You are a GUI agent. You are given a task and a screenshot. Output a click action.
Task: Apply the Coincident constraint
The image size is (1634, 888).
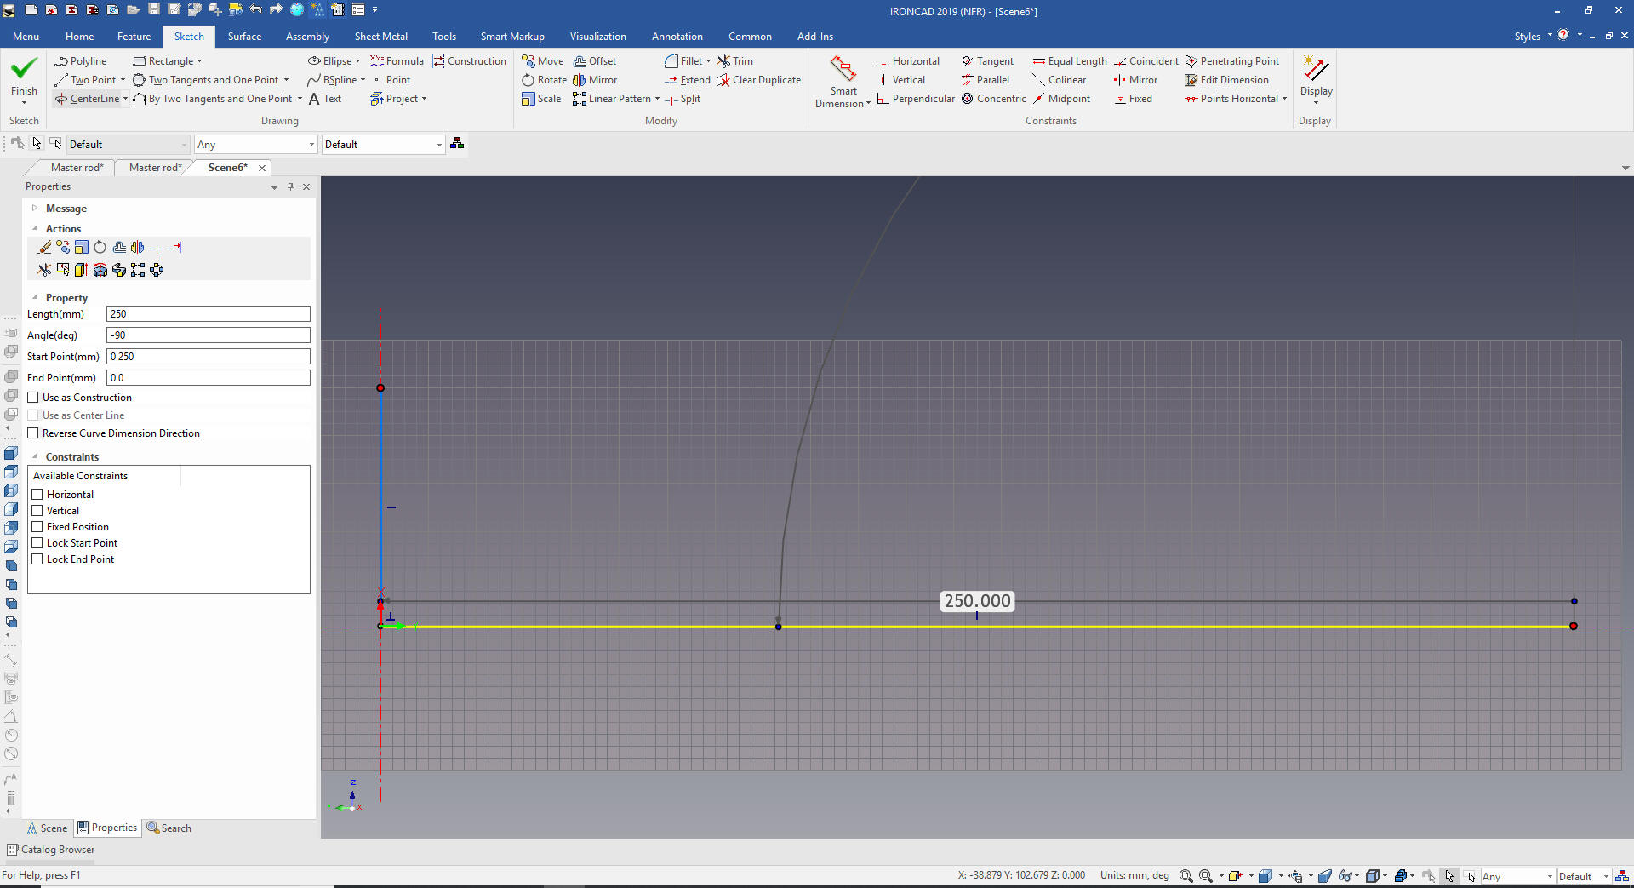1146,61
